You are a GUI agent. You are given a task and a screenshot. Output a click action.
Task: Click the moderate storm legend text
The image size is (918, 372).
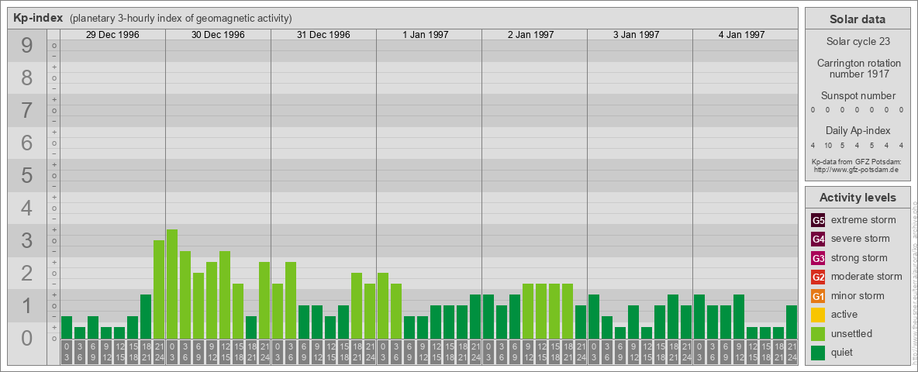(x=867, y=276)
